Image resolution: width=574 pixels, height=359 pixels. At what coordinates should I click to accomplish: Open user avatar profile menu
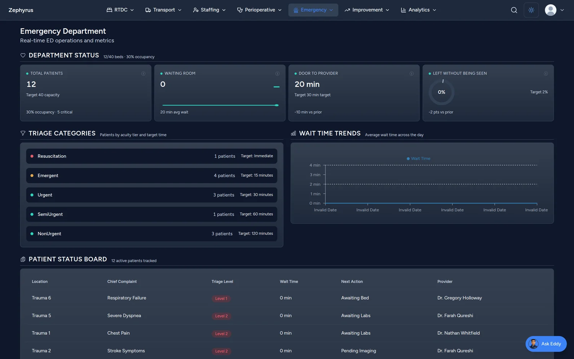550,10
